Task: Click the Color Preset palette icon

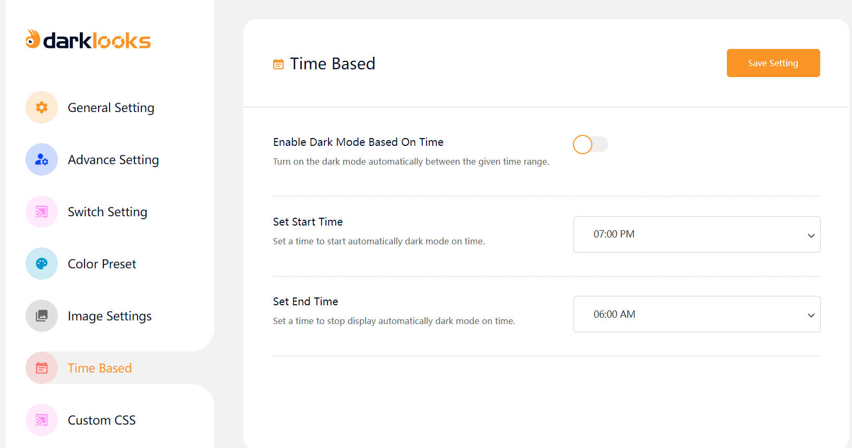Action: point(42,264)
